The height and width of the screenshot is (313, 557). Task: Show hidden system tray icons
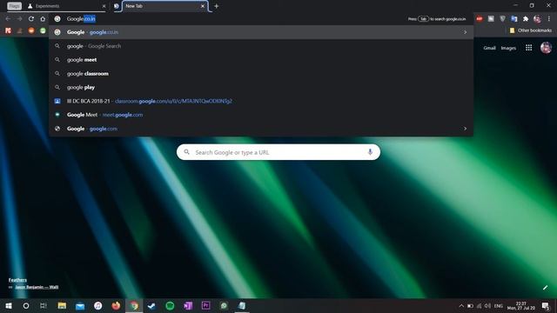tap(461, 306)
